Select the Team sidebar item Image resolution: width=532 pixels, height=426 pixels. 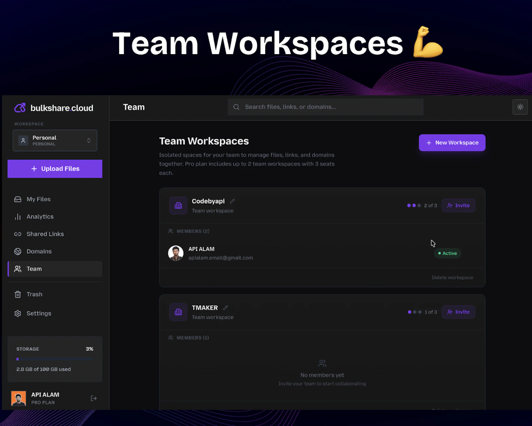point(34,269)
